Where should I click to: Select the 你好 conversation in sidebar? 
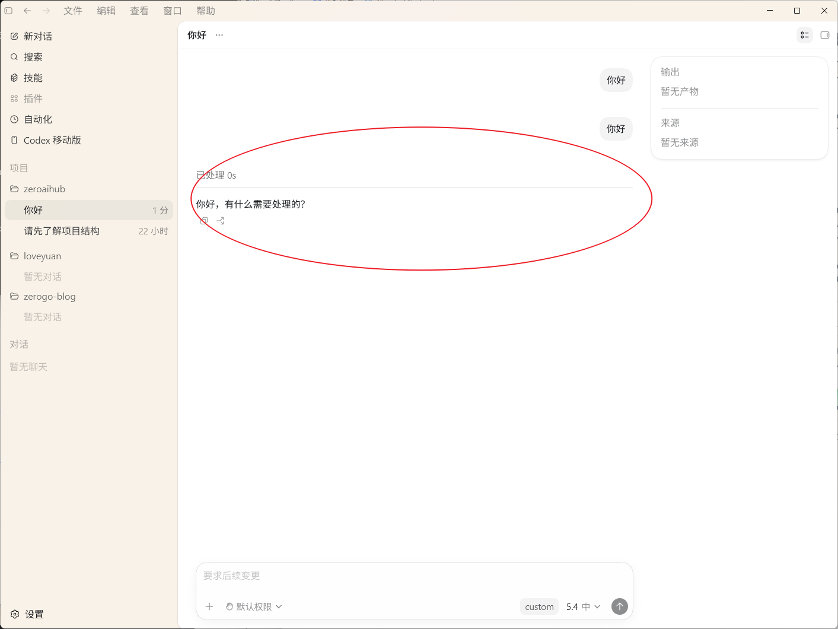[x=89, y=210]
